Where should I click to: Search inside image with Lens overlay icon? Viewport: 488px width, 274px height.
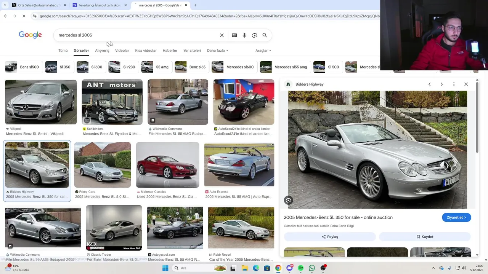[x=289, y=200]
